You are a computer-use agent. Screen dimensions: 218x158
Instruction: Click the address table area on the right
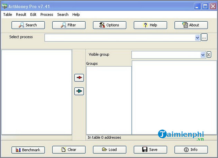click(x=174, y=97)
